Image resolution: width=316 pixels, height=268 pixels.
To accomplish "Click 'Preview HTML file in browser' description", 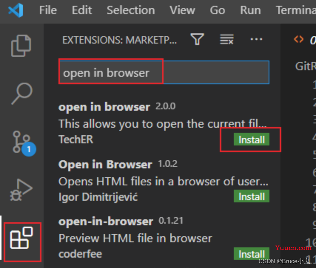I will coord(135,238).
